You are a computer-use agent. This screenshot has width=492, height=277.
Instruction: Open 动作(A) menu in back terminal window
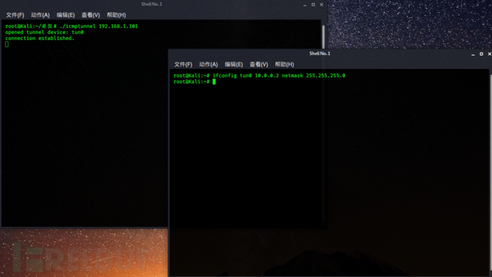[41, 15]
